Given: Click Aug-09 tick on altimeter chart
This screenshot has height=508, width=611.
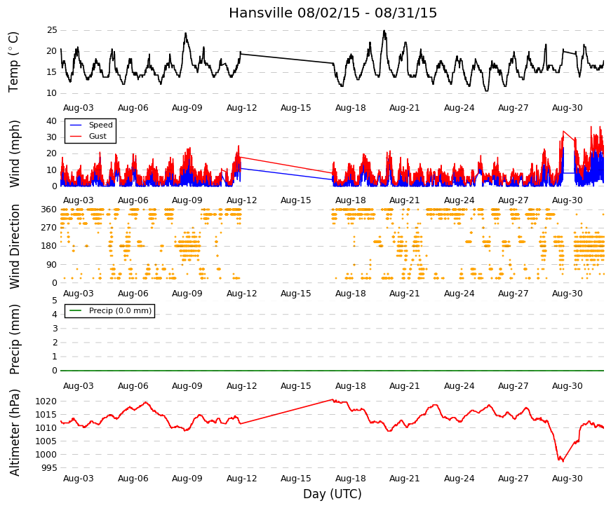Looking at the screenshot, I should [187, 479].
